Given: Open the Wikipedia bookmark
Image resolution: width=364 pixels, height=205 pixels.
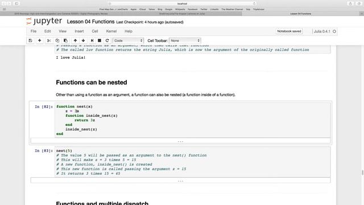Looking at the screenshot, I should coord(180,9).
